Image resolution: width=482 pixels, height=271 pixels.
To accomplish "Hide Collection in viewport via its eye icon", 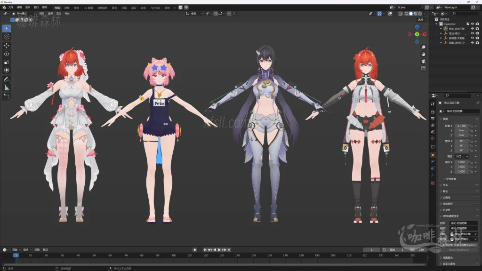I will [473, 24].
